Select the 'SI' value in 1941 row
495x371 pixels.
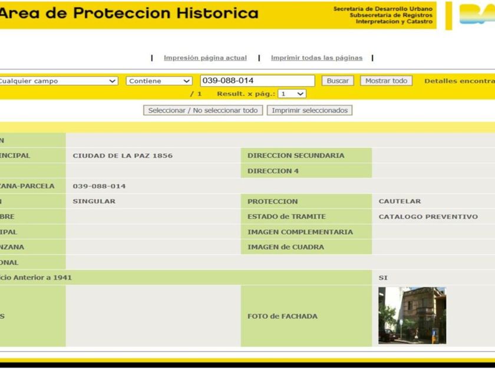click(x=383, y=278)
